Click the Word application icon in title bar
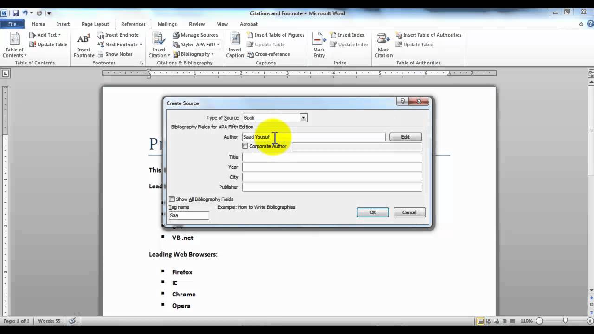This screenshot has height=334, width=594. coord(5,13)
